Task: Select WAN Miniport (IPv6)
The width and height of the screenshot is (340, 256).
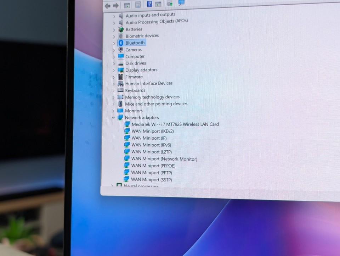Action: (x=151, y=145)
